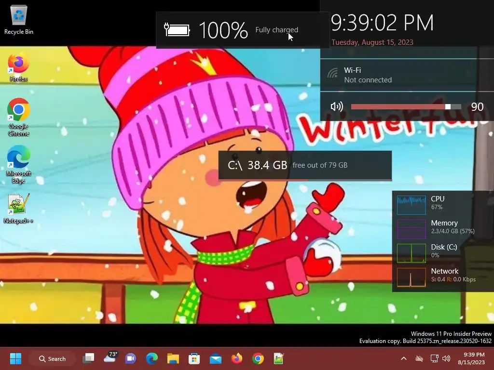Viewport: 494px width, 370px height.
Task: Click the battery icon in the widget
Action: (177, 30)
